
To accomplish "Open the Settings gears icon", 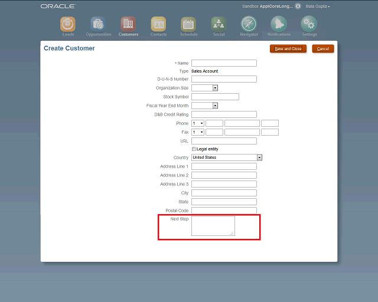I will [x=309, y=24].
